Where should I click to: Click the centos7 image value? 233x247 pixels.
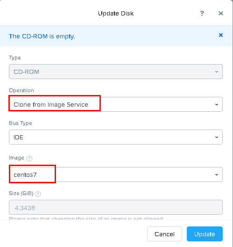[x=25, y=174]
